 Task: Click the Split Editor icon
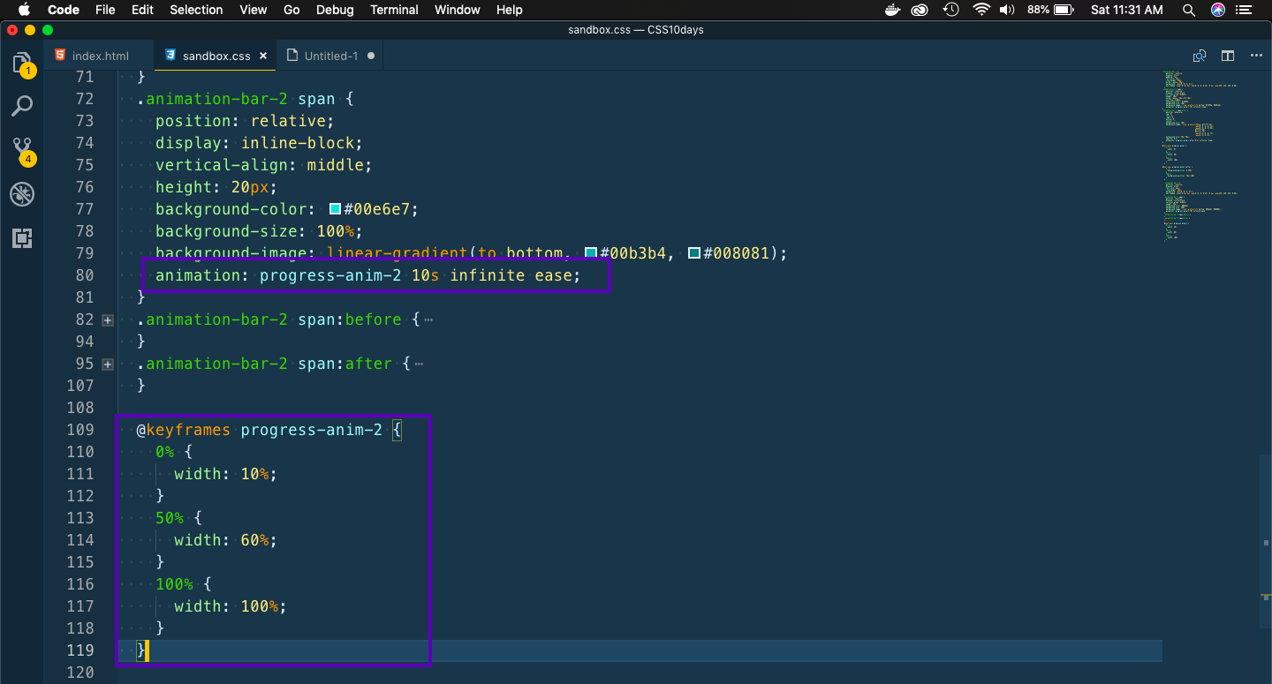click(1228, 56)
